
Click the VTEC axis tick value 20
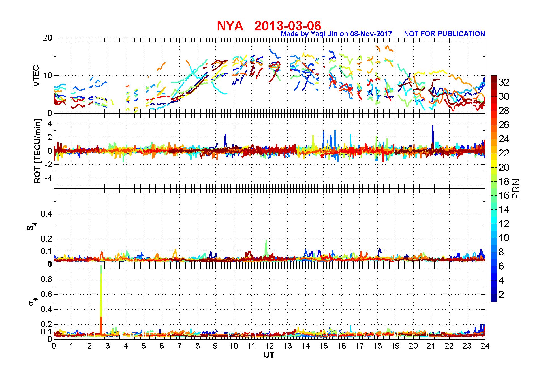pos(48,38)
